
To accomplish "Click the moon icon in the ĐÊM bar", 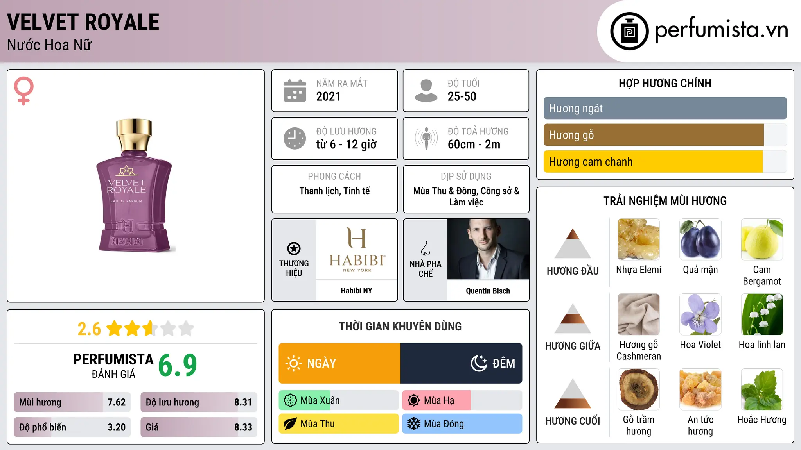I will coord(479,363).
